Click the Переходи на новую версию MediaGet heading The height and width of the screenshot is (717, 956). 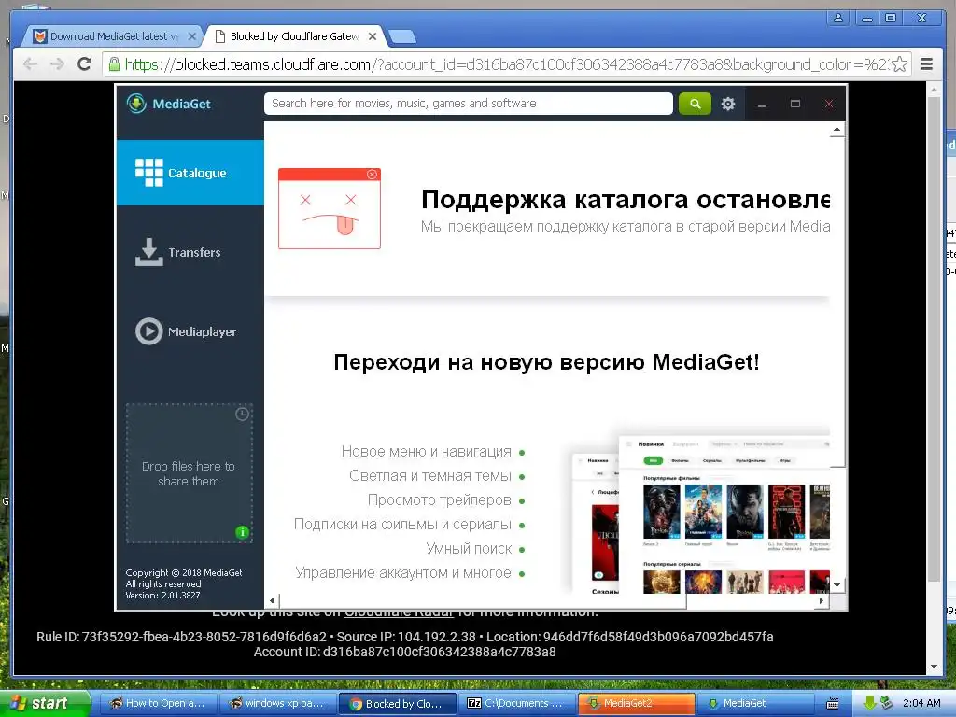pyautogui.click(x=546, y=362)
